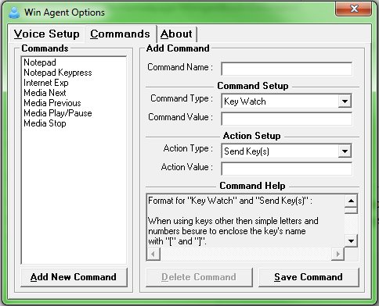This screenshot has height=306, width=379.
Task: Open the Key Watch combo box
Action: point(287,101)
